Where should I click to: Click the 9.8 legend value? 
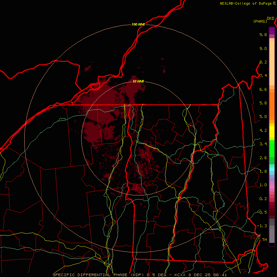263,34
